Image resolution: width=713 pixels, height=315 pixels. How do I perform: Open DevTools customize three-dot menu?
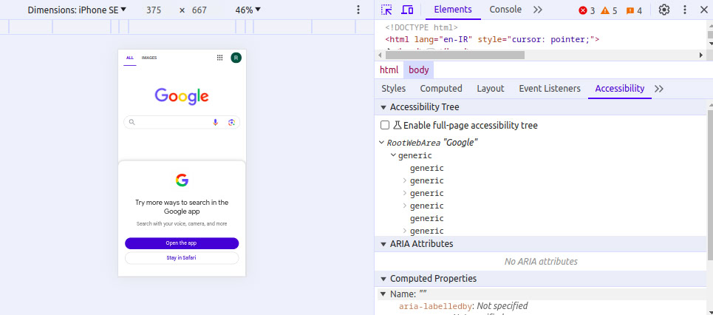(685, 10)
